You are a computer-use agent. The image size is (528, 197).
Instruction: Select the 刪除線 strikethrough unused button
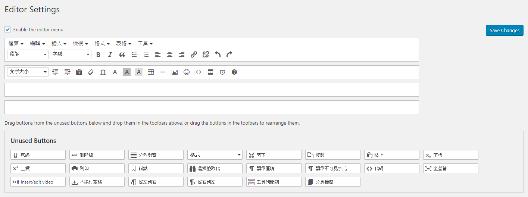coord(97,155)
